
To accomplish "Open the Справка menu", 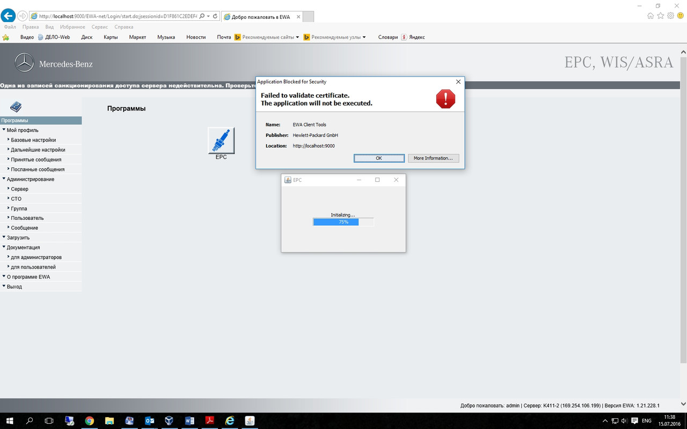I will tap(124, 27).
